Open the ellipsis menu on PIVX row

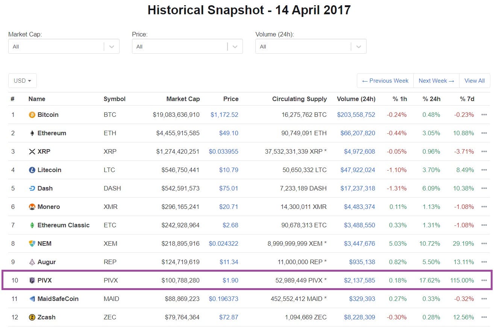pos(484,280)
